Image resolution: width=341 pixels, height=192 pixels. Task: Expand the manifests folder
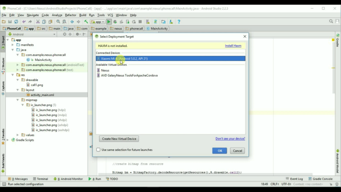click(13, 45)
